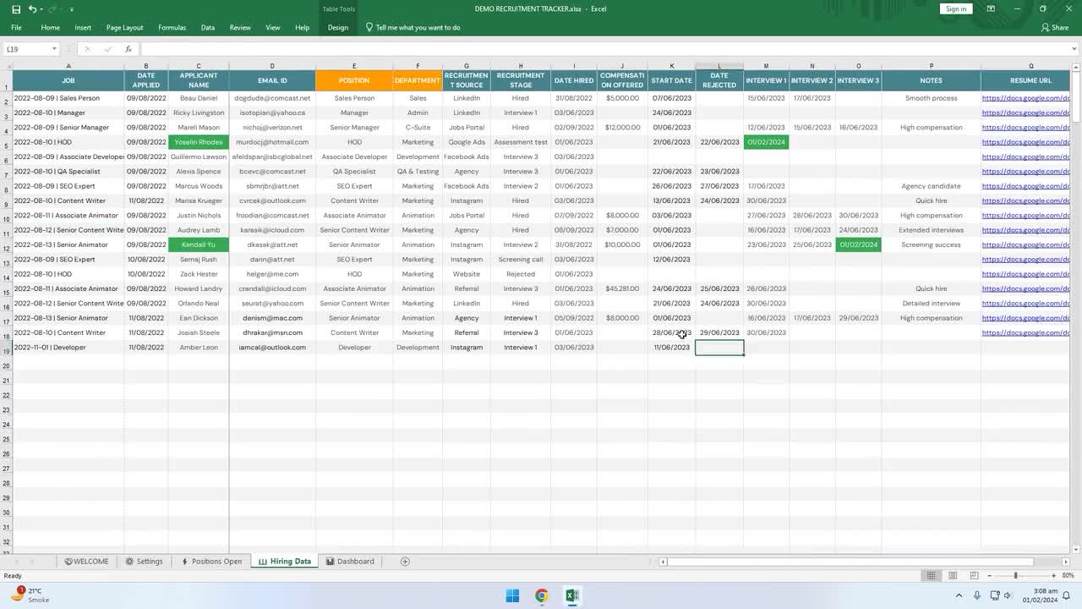1082x609 pixels.
Task: Expand the formula bar chevron
Action: coord(1074,49)
